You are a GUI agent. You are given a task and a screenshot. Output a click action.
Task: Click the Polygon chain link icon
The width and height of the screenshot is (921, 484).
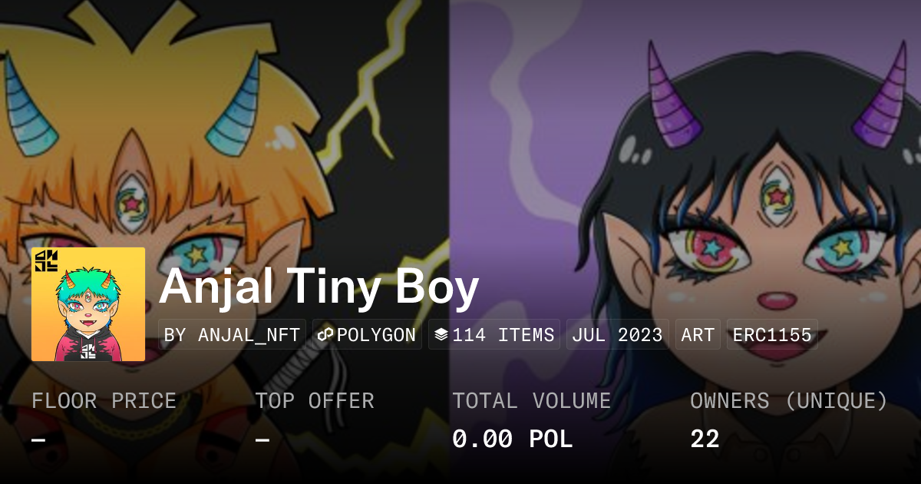click(325, 335)
